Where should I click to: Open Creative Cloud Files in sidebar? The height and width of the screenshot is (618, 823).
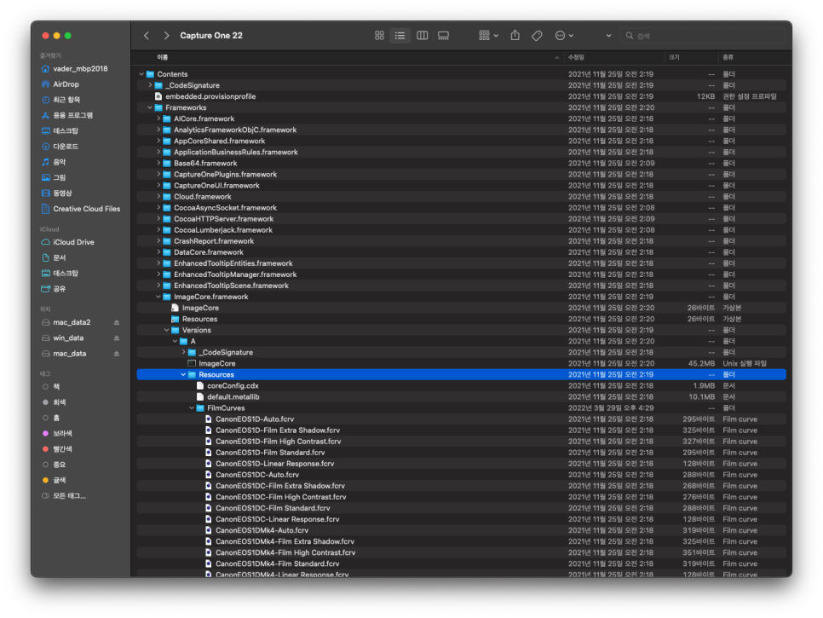pos(87,209)
